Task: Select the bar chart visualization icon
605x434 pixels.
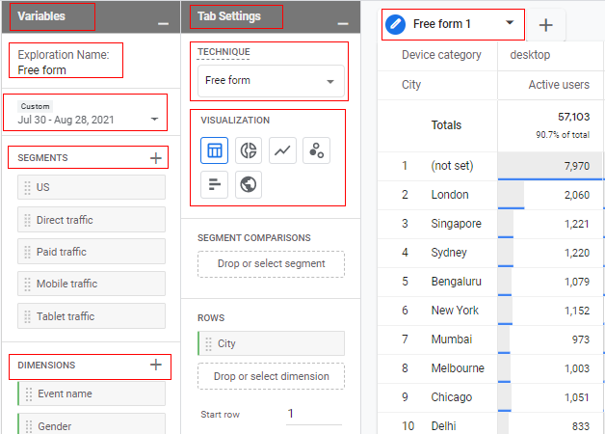Action: tap(214, 184)
